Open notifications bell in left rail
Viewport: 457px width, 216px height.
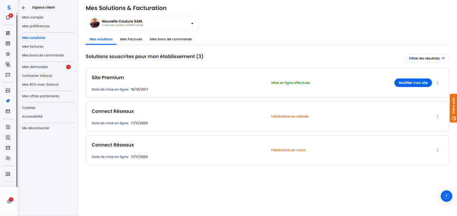pos(8,18)
